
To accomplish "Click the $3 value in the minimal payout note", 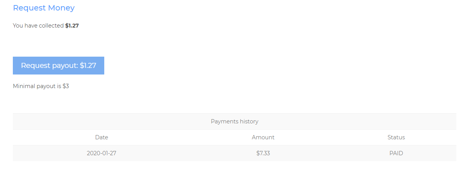I will [x=66, y=86].
